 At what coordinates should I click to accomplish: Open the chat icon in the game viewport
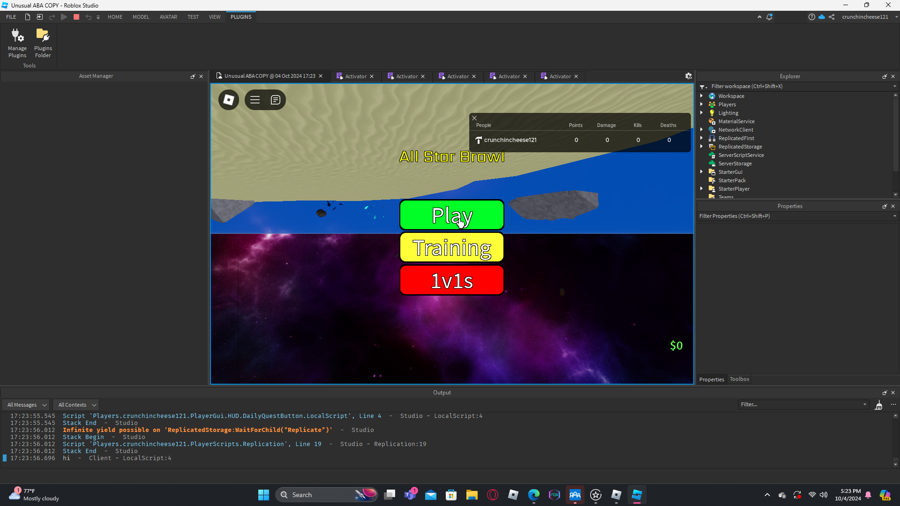pyautogui.click(x=276, y=100)
